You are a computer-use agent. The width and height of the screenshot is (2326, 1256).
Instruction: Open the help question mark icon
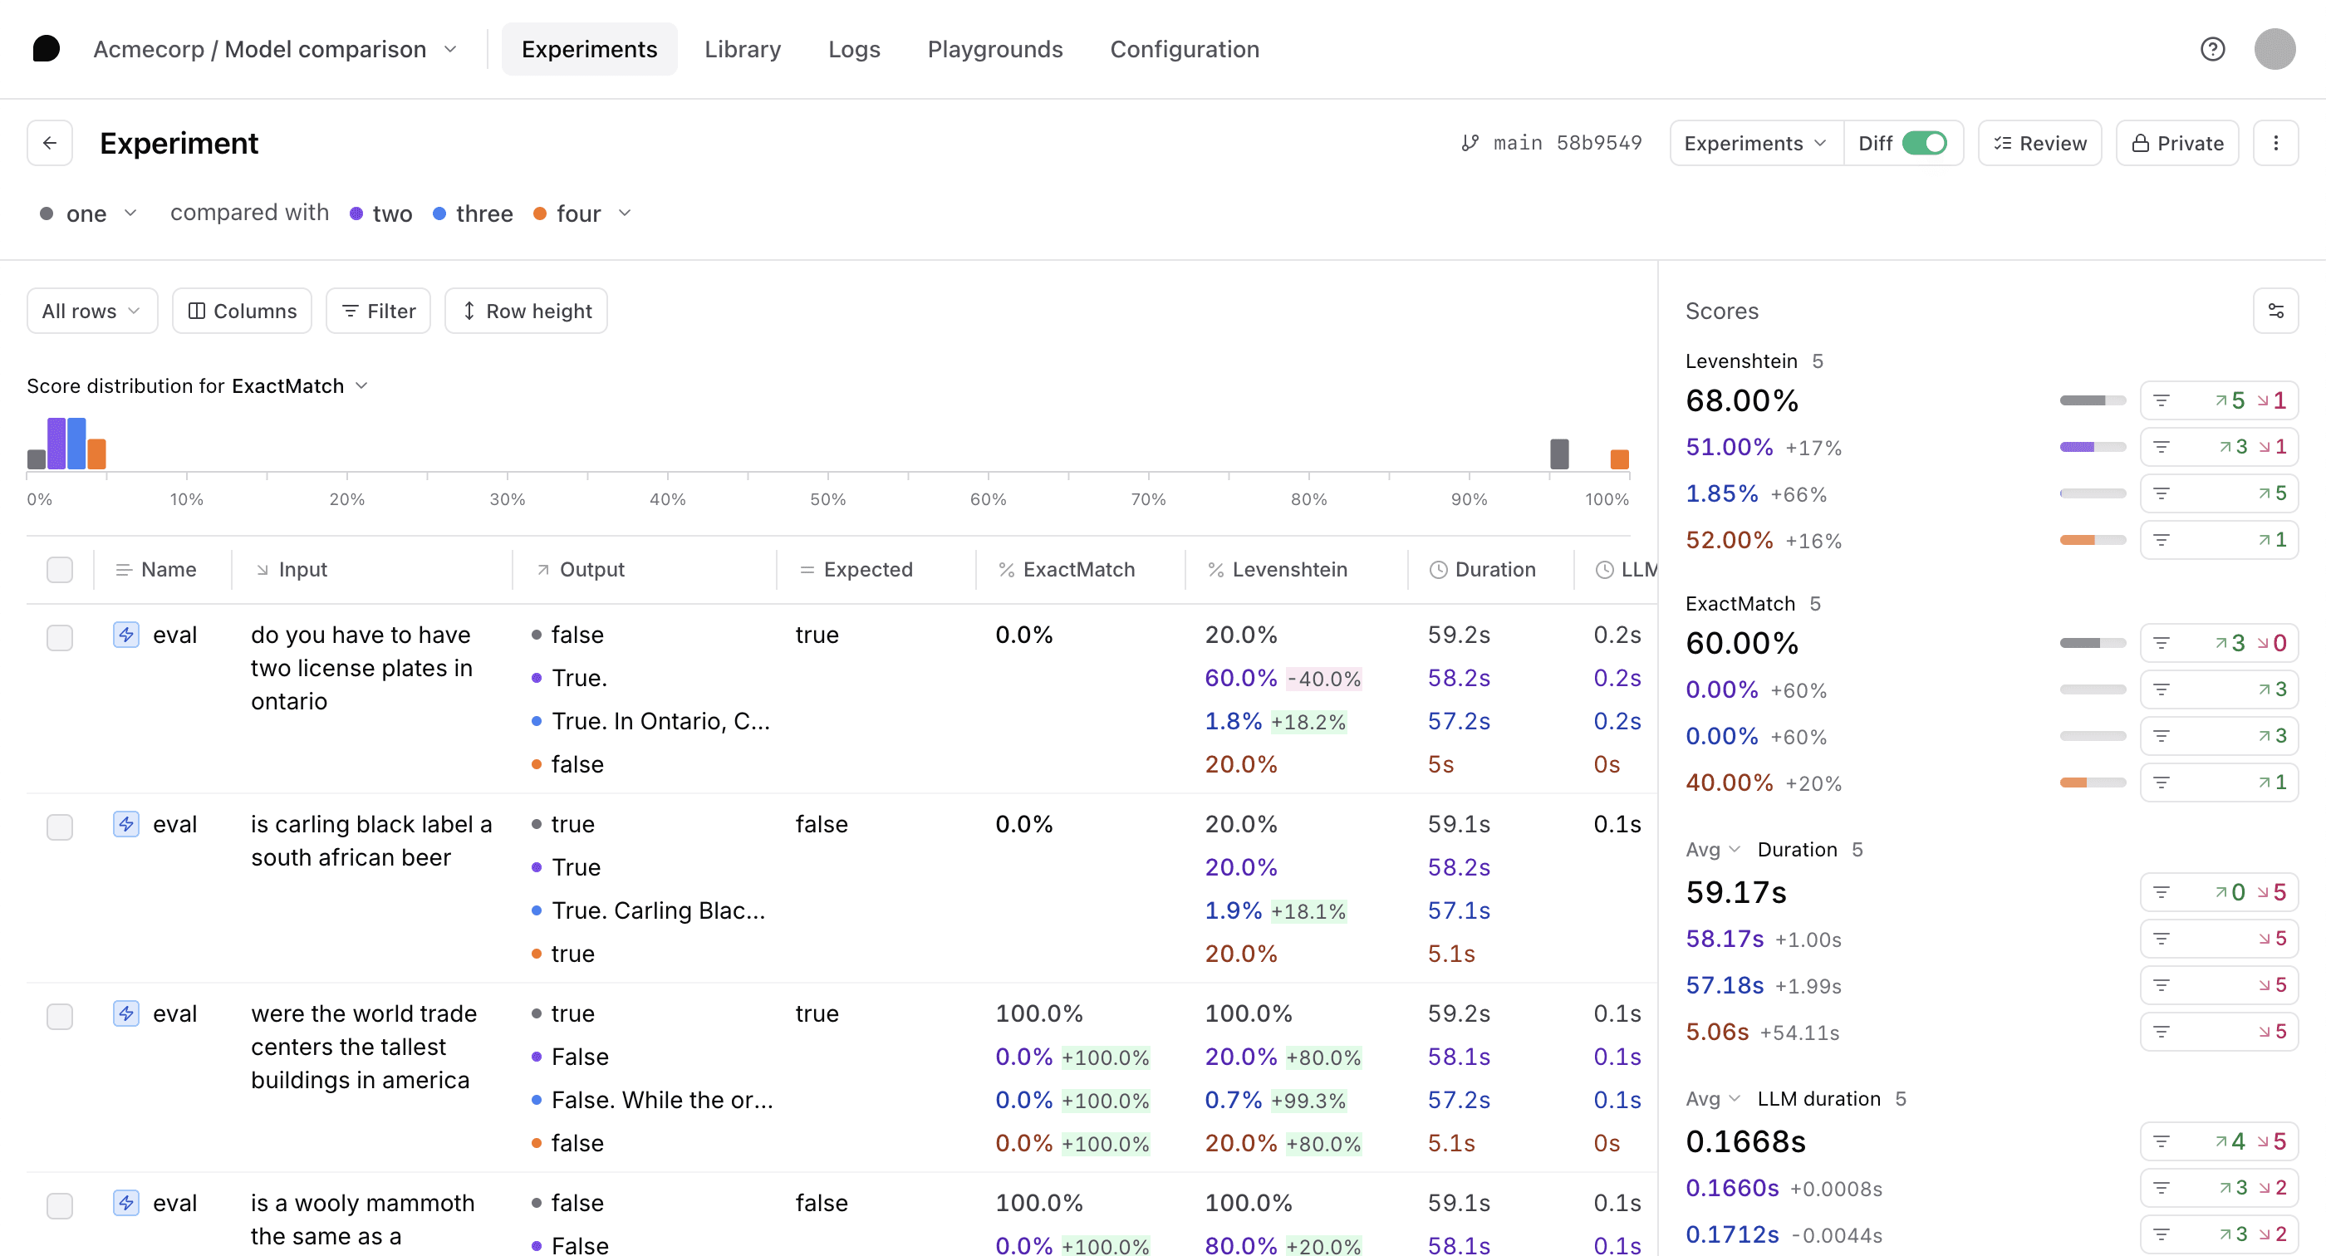click(2211, 49)
